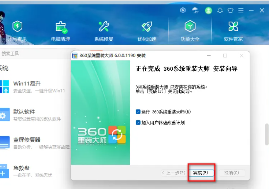Click 自动分析，一键解决蓝屏故障 description

tap(41, 147)
